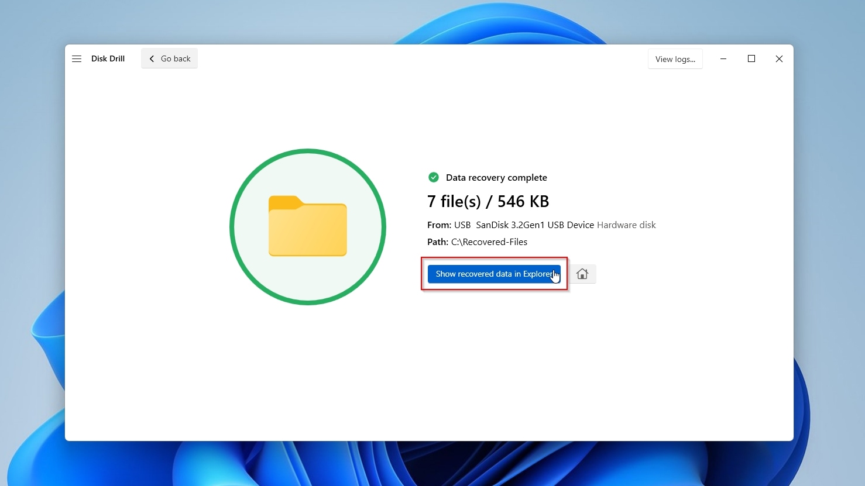This screenshot has width=865, height=486.
Task: Select the 7 file(s) / 546 KB summary
Action: click(x=488, y=201)
